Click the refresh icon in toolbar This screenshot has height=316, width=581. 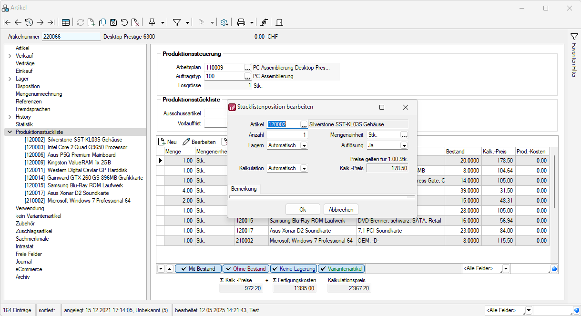click(81, 22)
